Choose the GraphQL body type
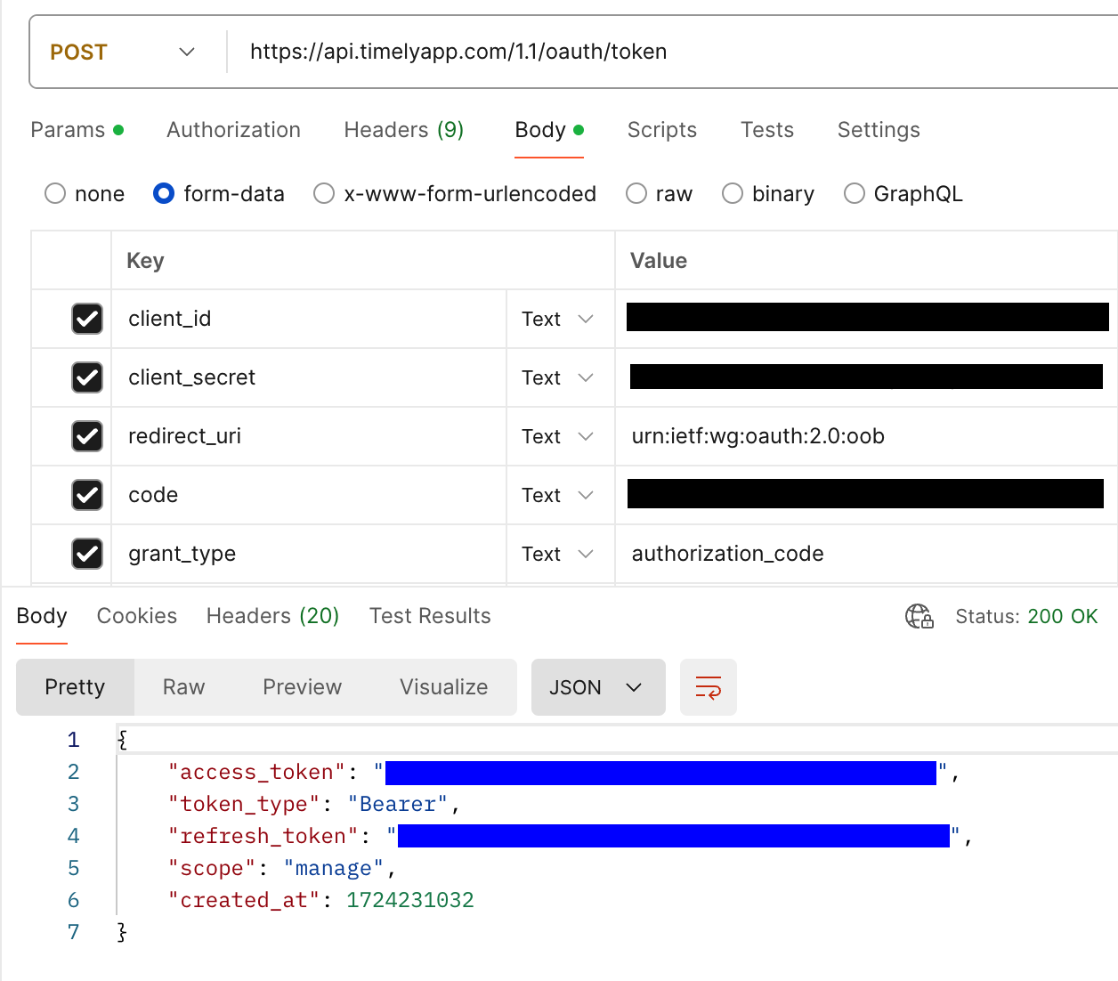Image resolution: width=1118 pixels, height=981 pixels. coord(855,194)
